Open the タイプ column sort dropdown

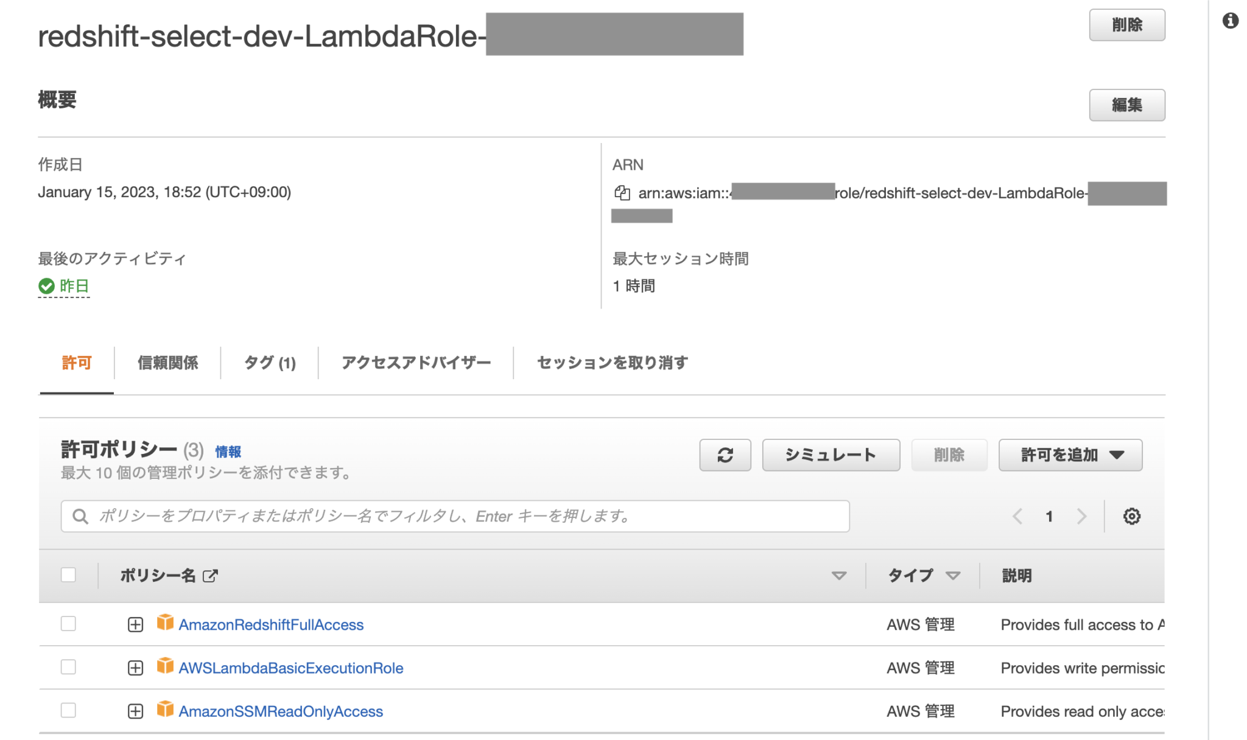952,575
